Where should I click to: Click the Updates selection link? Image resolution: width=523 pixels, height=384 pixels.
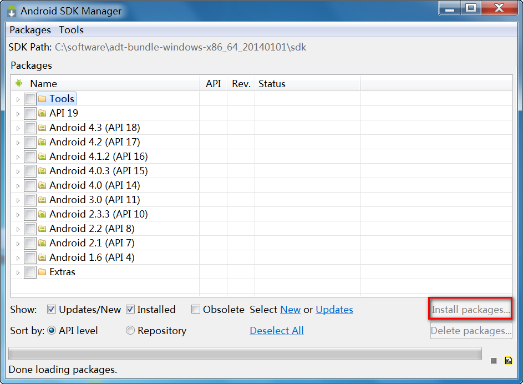click(x=334, y=310)
